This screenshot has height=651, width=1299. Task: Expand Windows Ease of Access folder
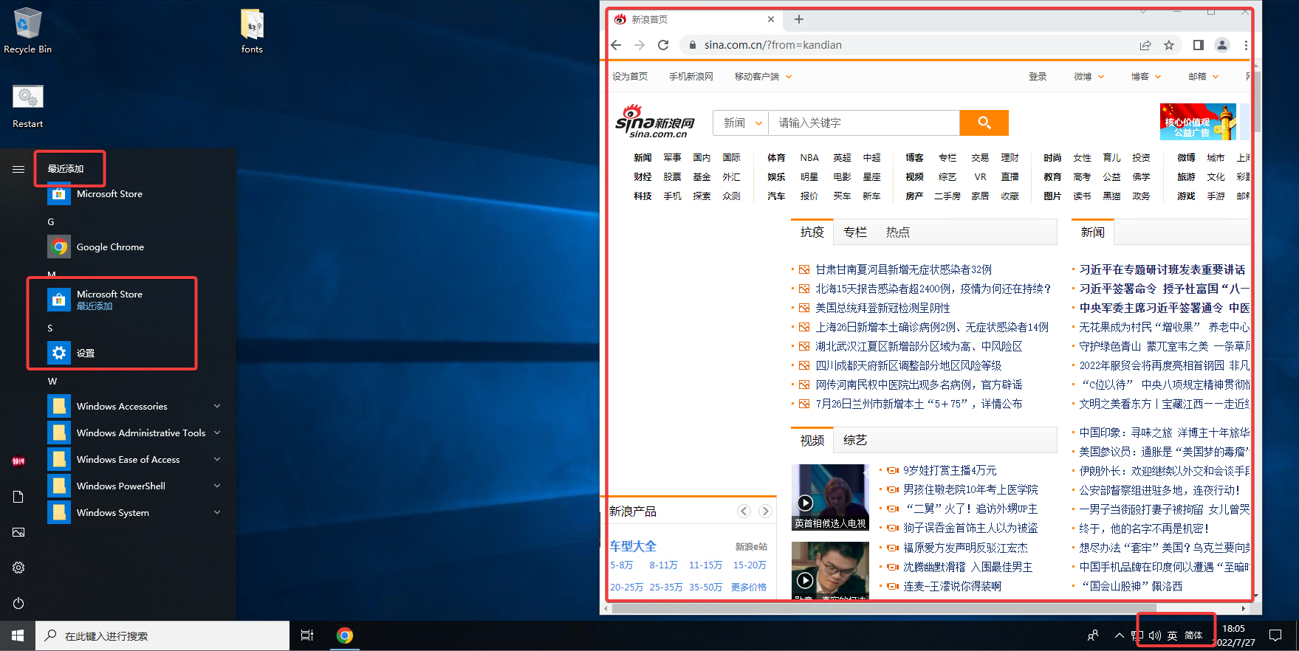[x=136, y=459]
